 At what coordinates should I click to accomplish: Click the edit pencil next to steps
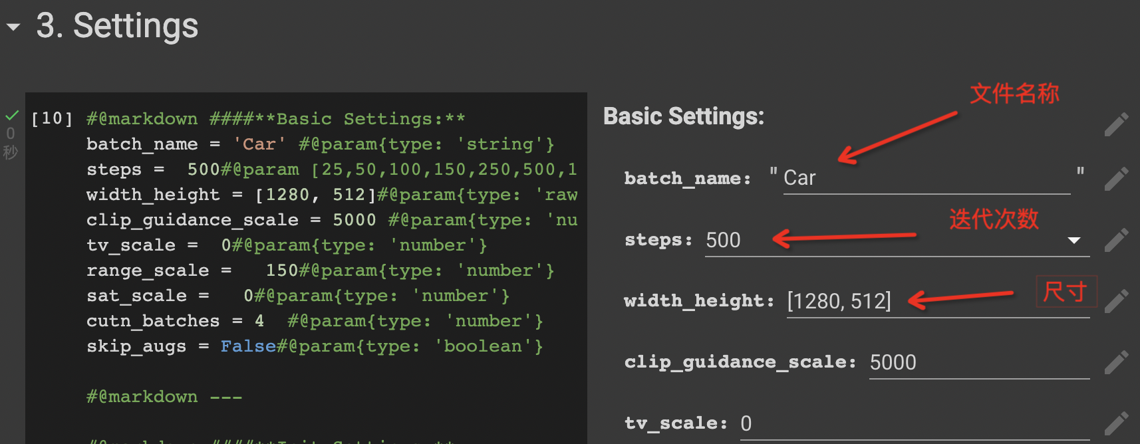(1116, 240)
